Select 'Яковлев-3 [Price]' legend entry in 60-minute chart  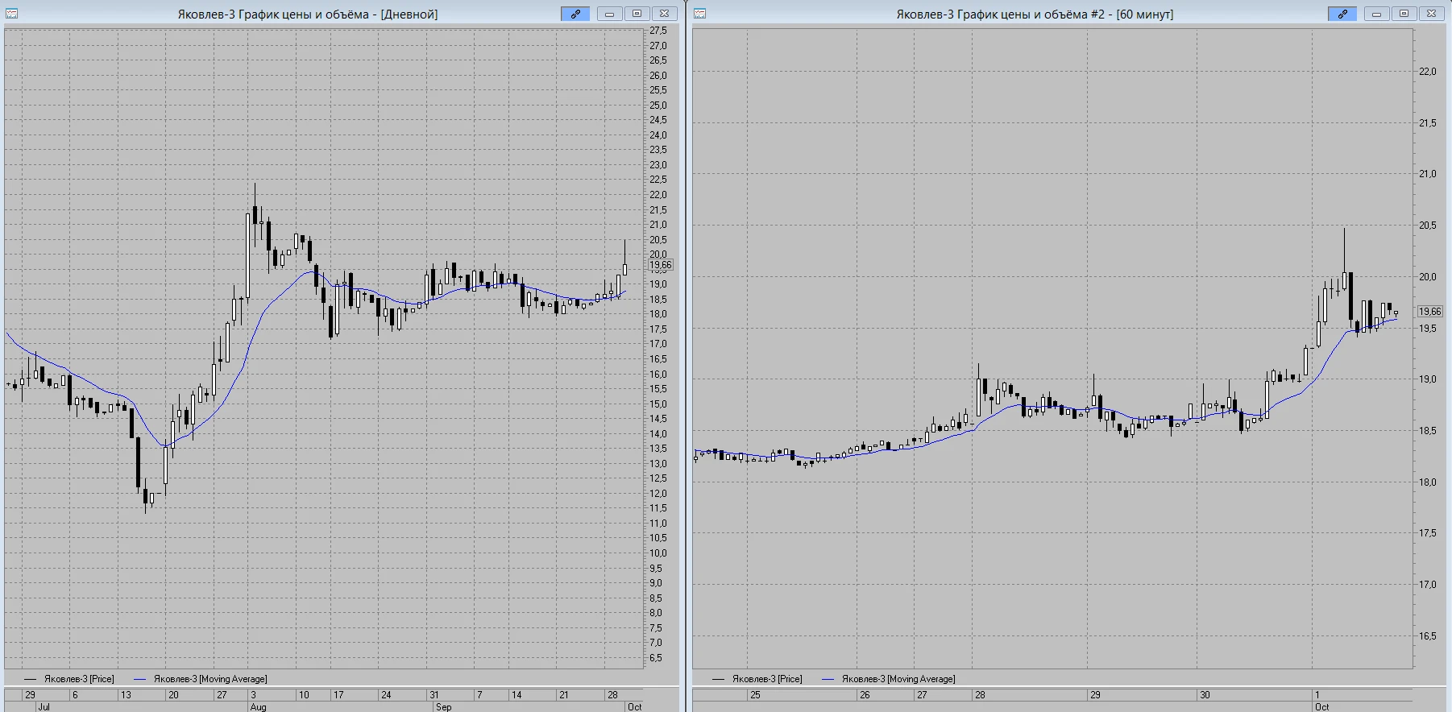(767, 679)
